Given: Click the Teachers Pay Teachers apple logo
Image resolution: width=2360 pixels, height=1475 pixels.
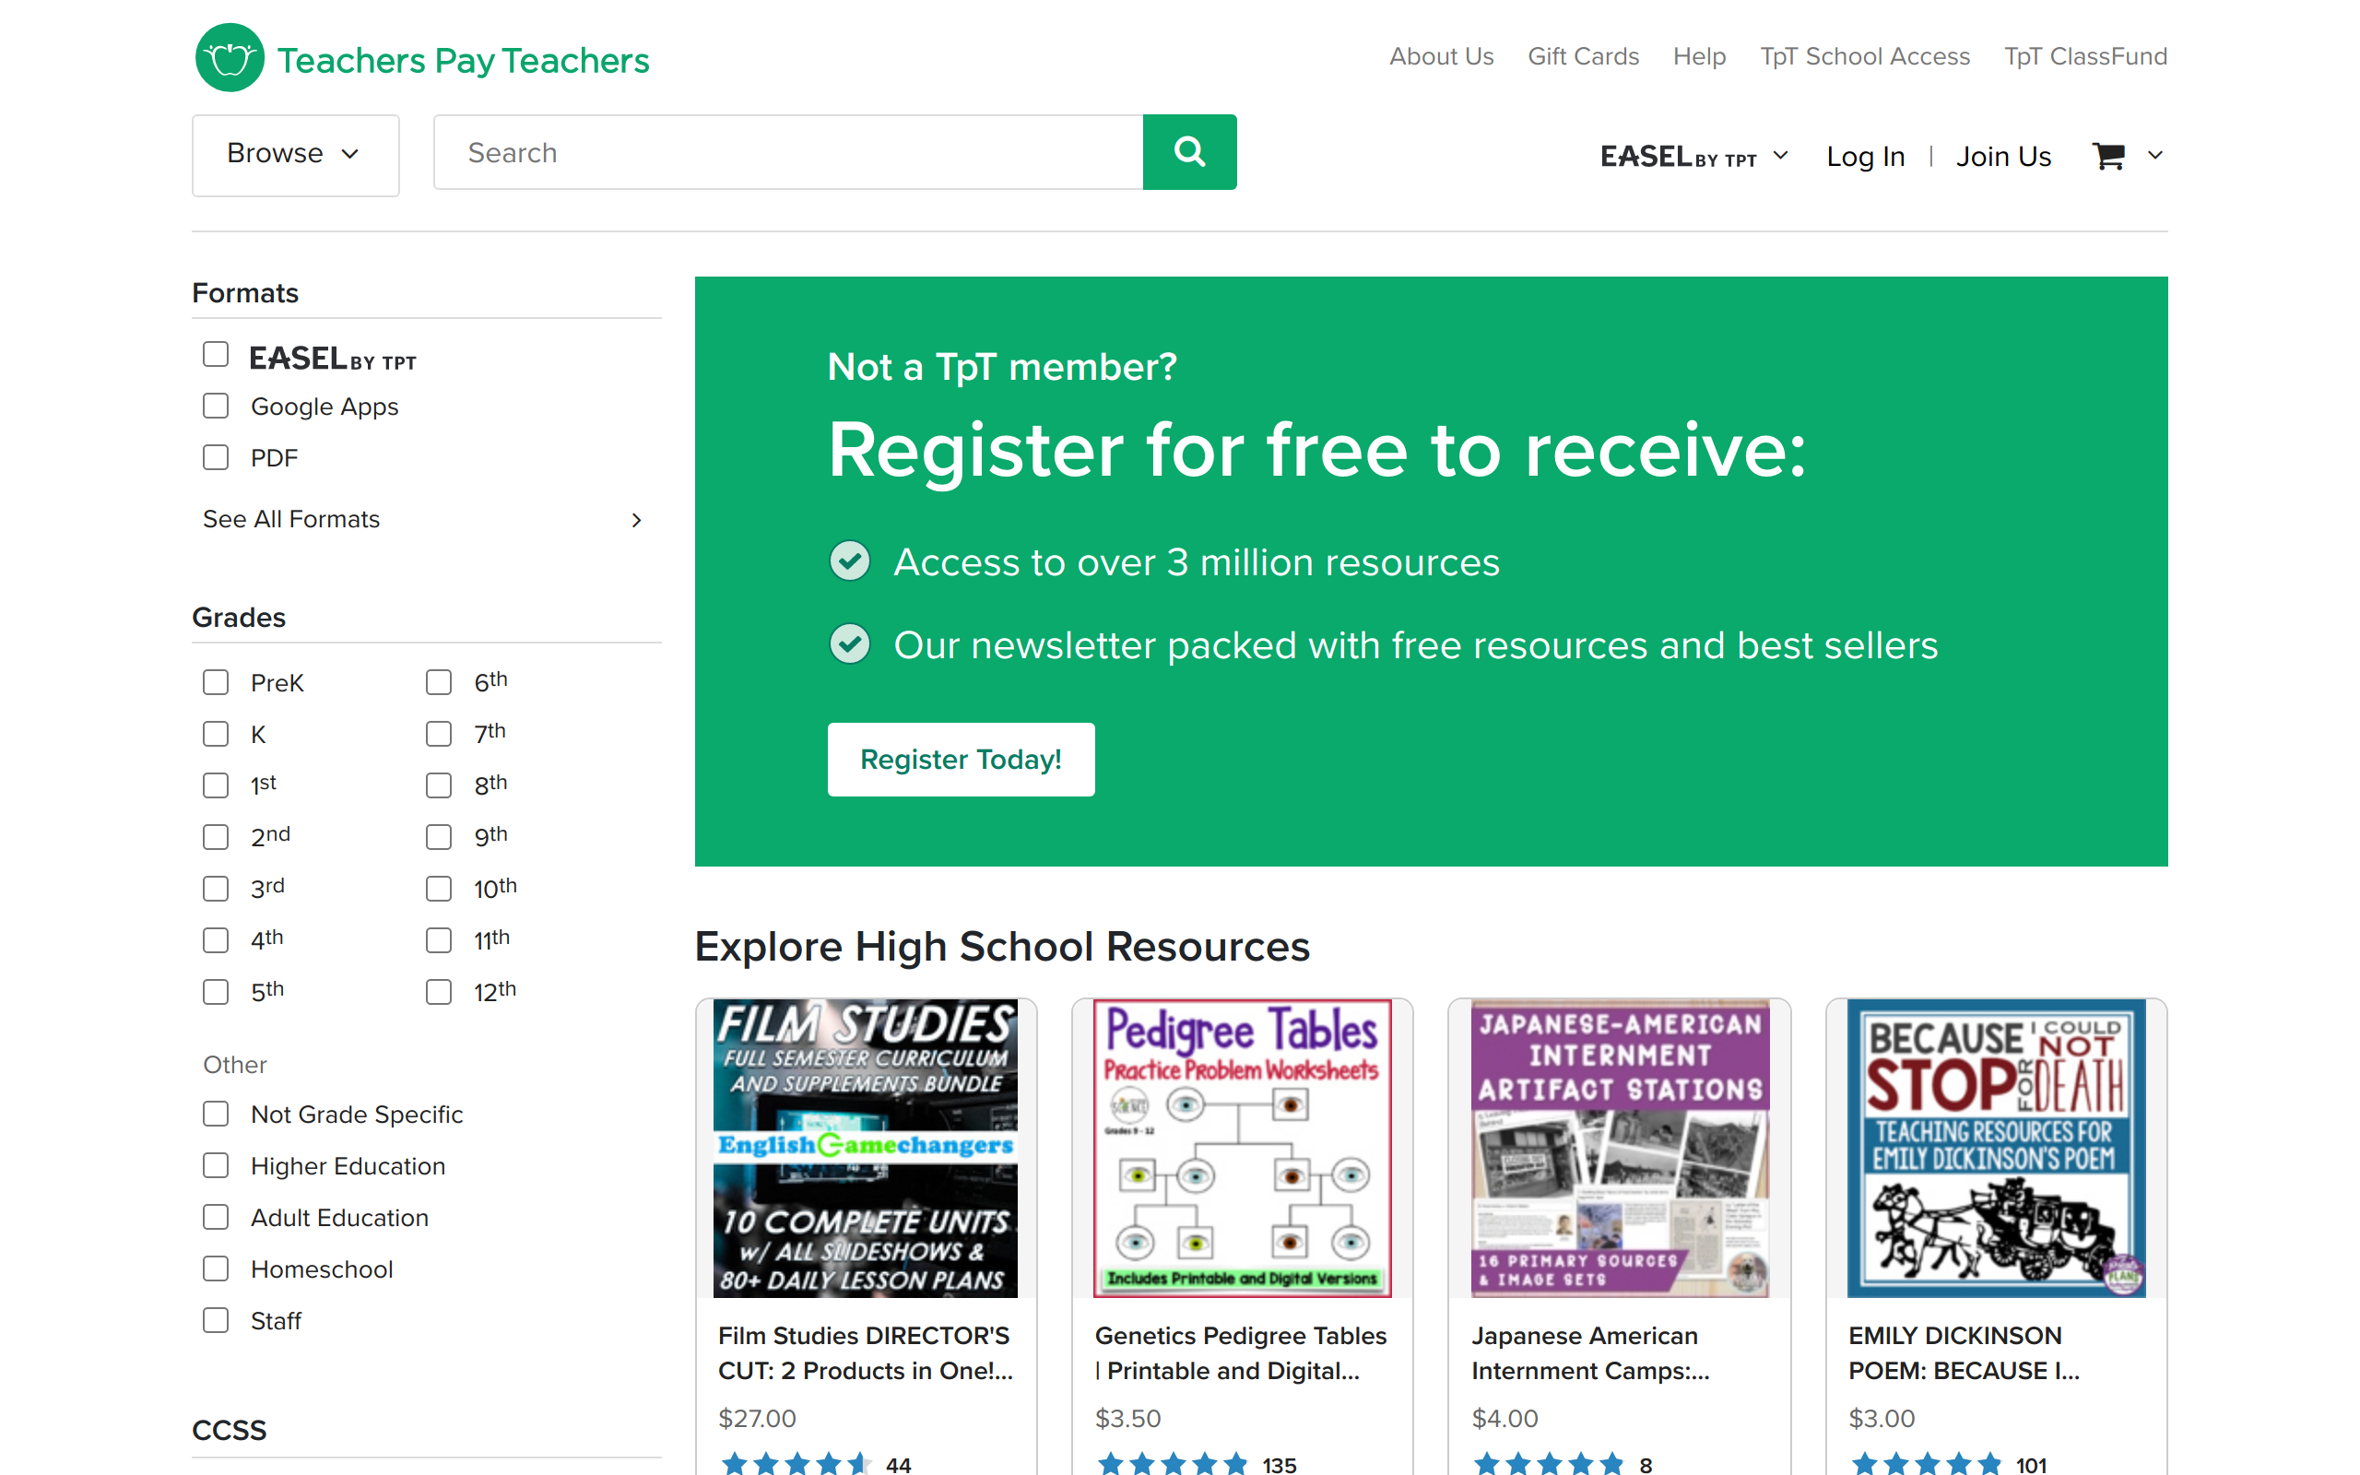Looking at the screenshot, I should (230, 58).
